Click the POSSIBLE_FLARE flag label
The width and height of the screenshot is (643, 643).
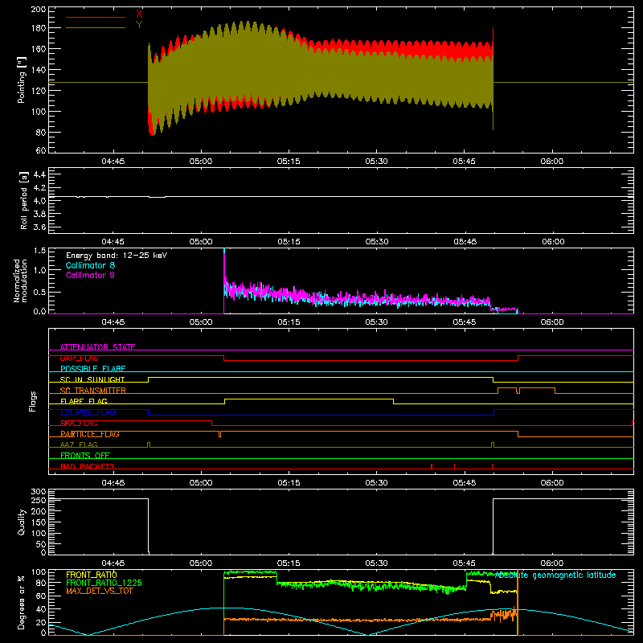click(92, 369)
